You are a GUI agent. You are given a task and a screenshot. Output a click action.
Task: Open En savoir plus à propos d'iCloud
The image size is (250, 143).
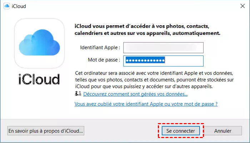(x=46, y=131)
